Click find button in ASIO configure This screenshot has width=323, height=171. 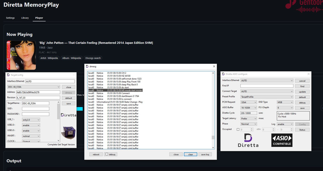(302, 86)
